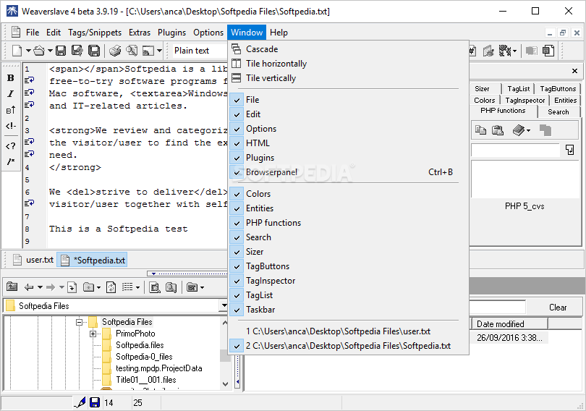586x411 pixels.
Task: Open the view list style dropdown arrow
Action: coord(137,287)
